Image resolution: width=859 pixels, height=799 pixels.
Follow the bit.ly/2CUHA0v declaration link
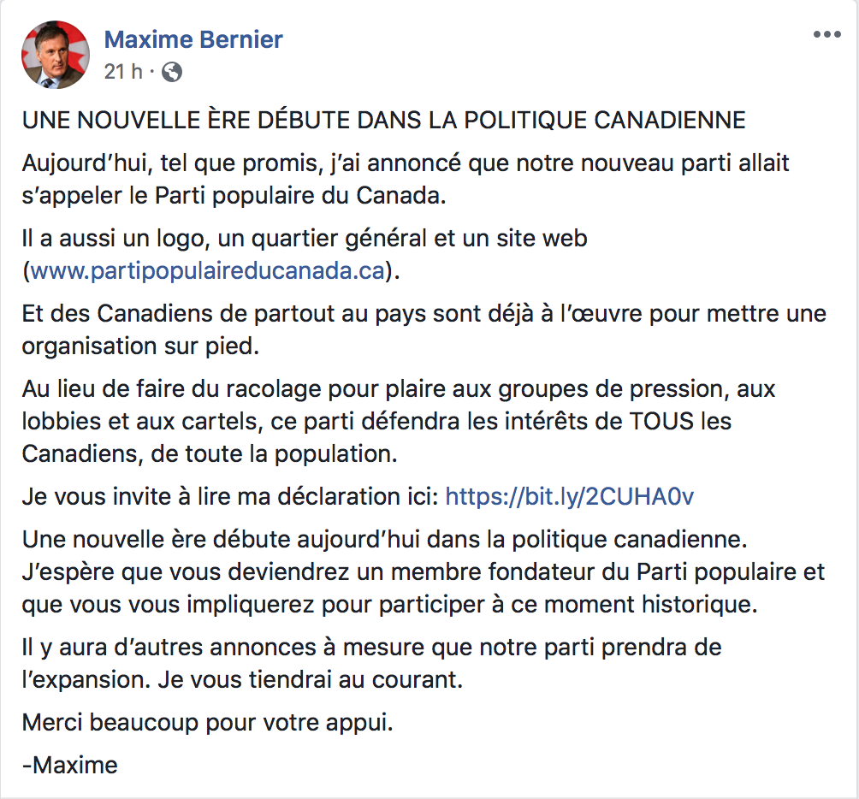[x=570, y=496]
